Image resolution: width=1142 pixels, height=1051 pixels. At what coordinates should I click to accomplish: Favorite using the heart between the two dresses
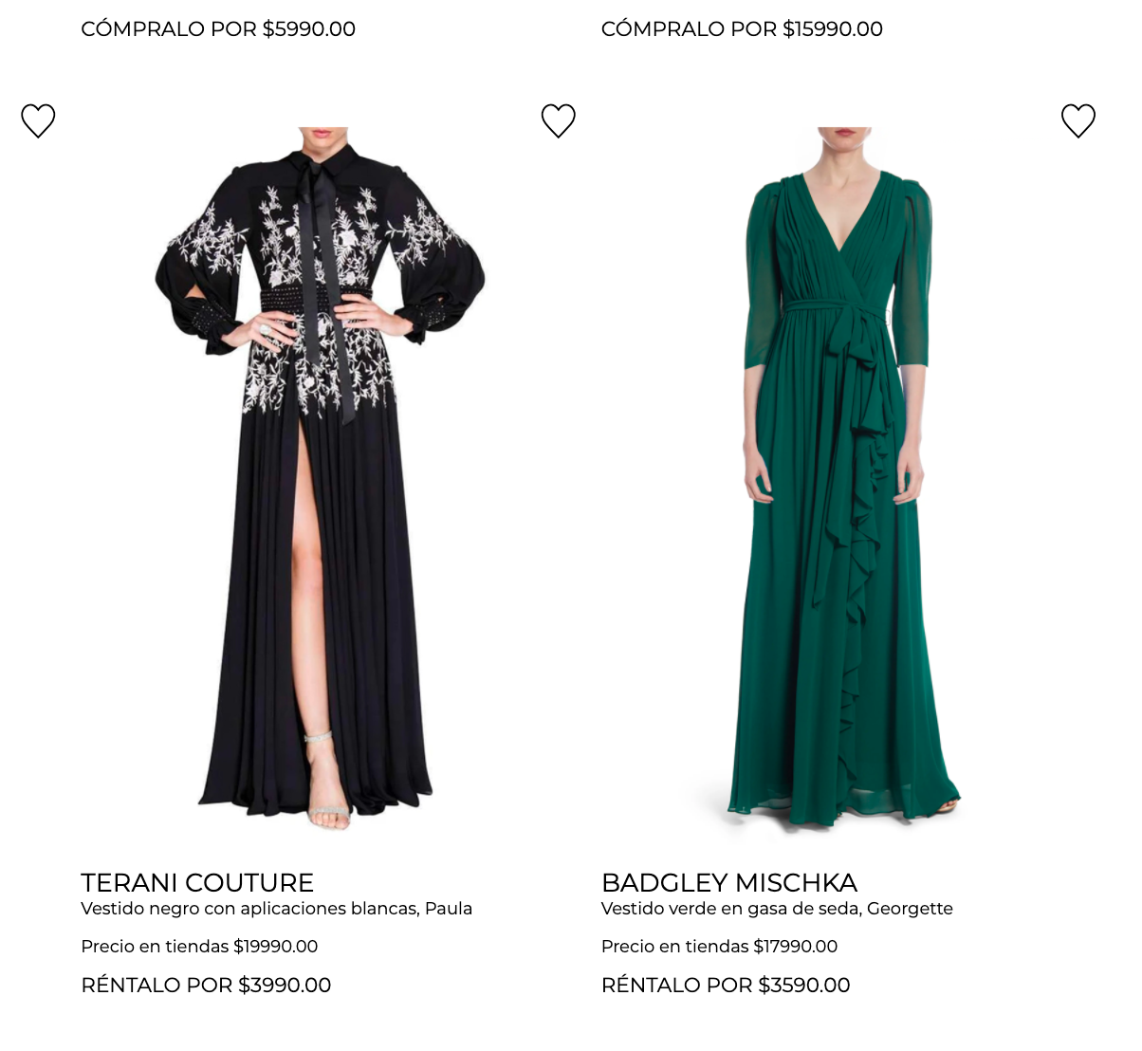click(x=558, y=120)
